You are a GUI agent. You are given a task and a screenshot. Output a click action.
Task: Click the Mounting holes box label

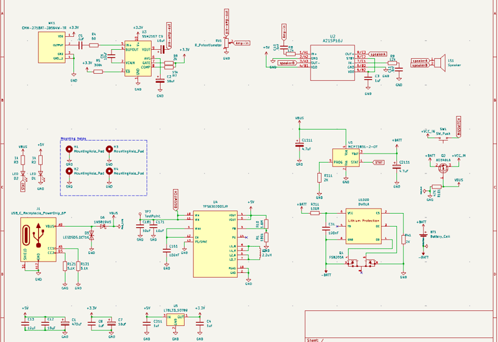click(73, 139)
